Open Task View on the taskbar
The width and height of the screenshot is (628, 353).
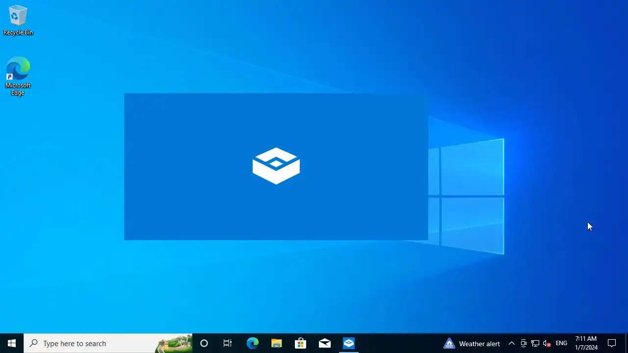pyautogui.click(x=228, y=343)
